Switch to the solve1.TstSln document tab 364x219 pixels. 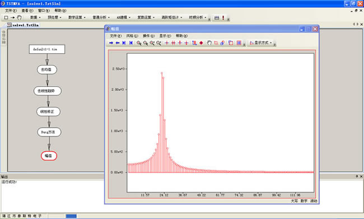(23, 25)
